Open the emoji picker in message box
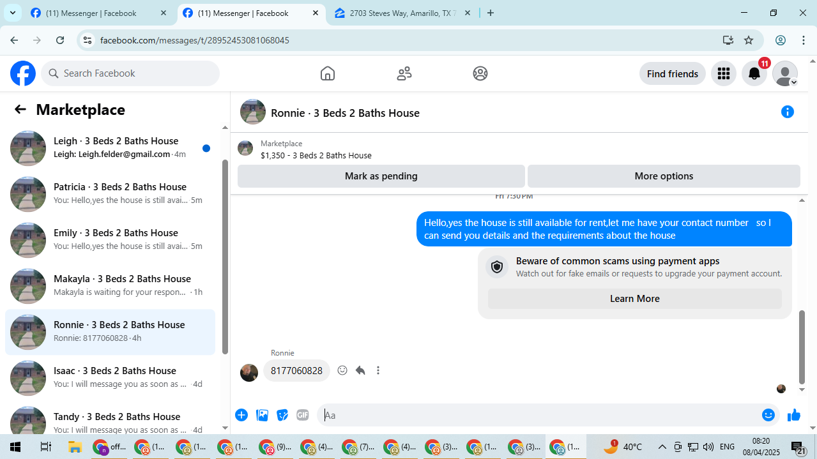This screenshot has height=459, width=817. pos(768,415)
